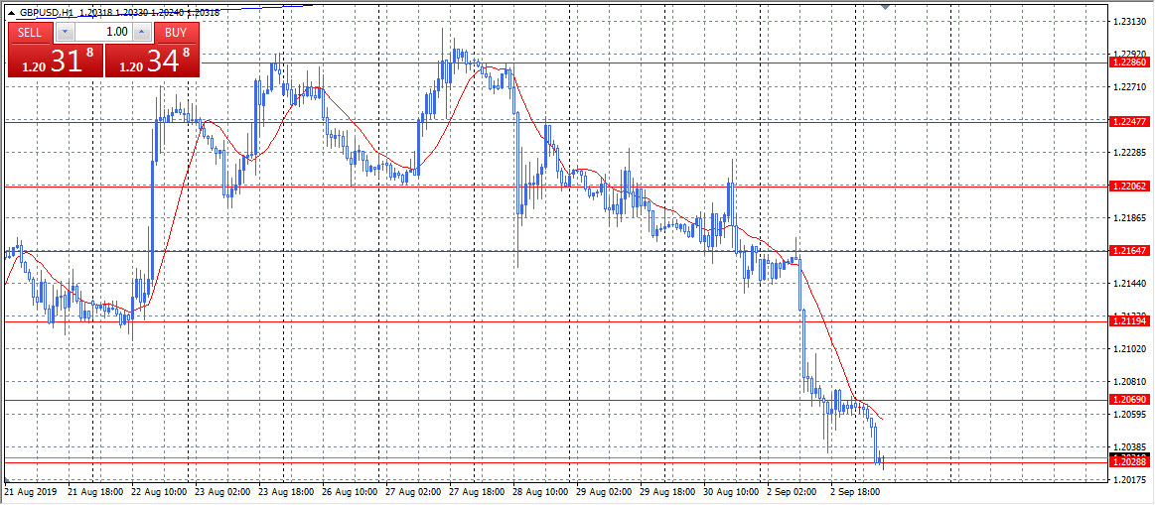
Task: Click the GBPUSD,H1 chart title text
Action: click(x=47, y=13)
